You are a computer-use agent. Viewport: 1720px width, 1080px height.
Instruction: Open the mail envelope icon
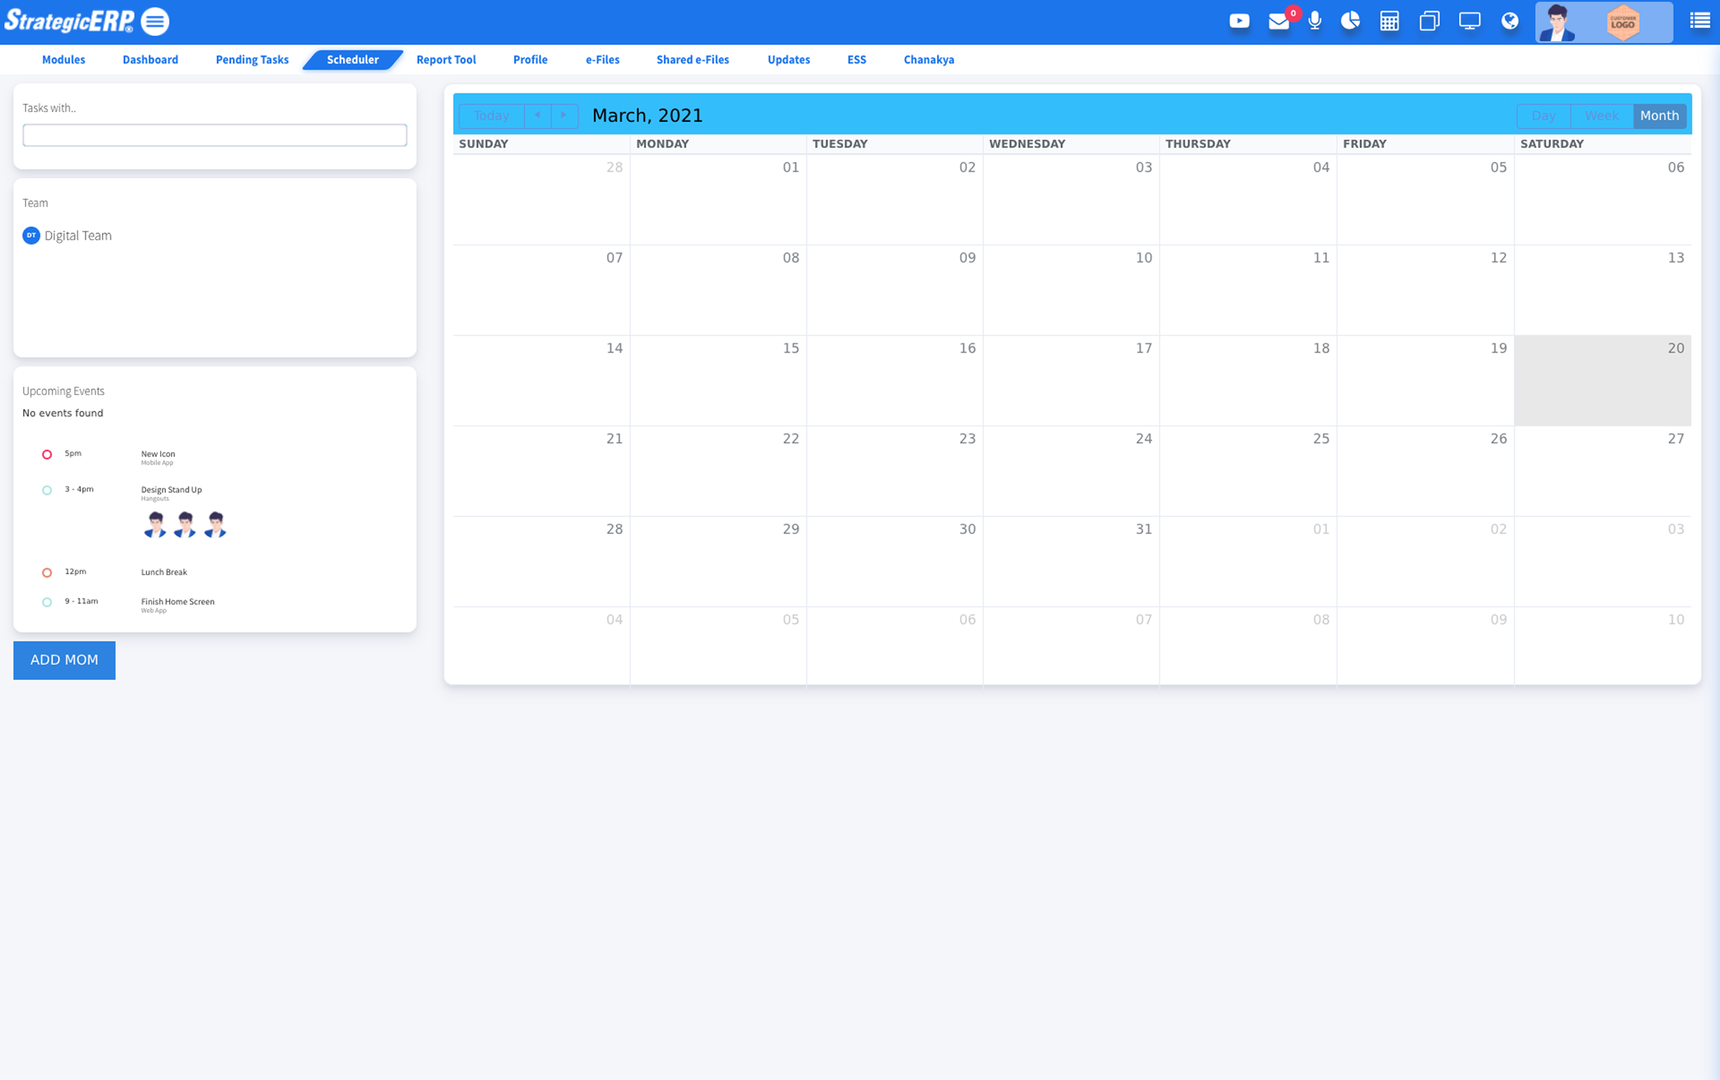(x=1279, y=22)
